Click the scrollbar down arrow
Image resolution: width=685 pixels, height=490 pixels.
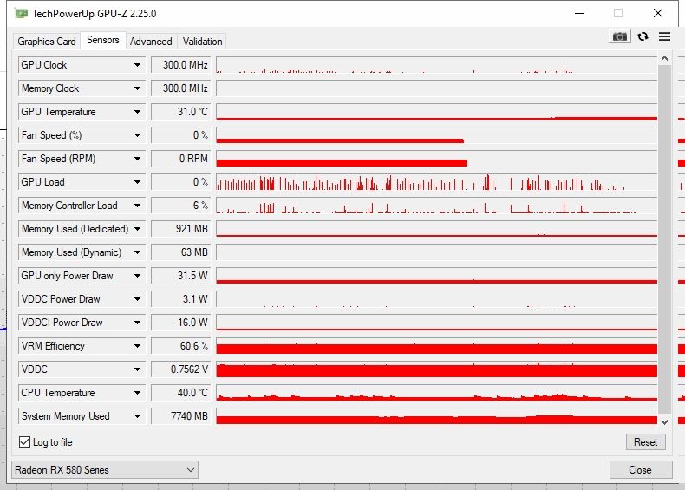tap(664, 422)
